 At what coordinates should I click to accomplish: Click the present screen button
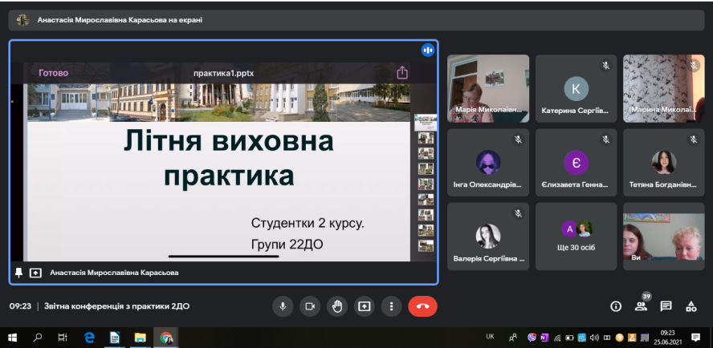pyautogui.click(x=365, y=306)
